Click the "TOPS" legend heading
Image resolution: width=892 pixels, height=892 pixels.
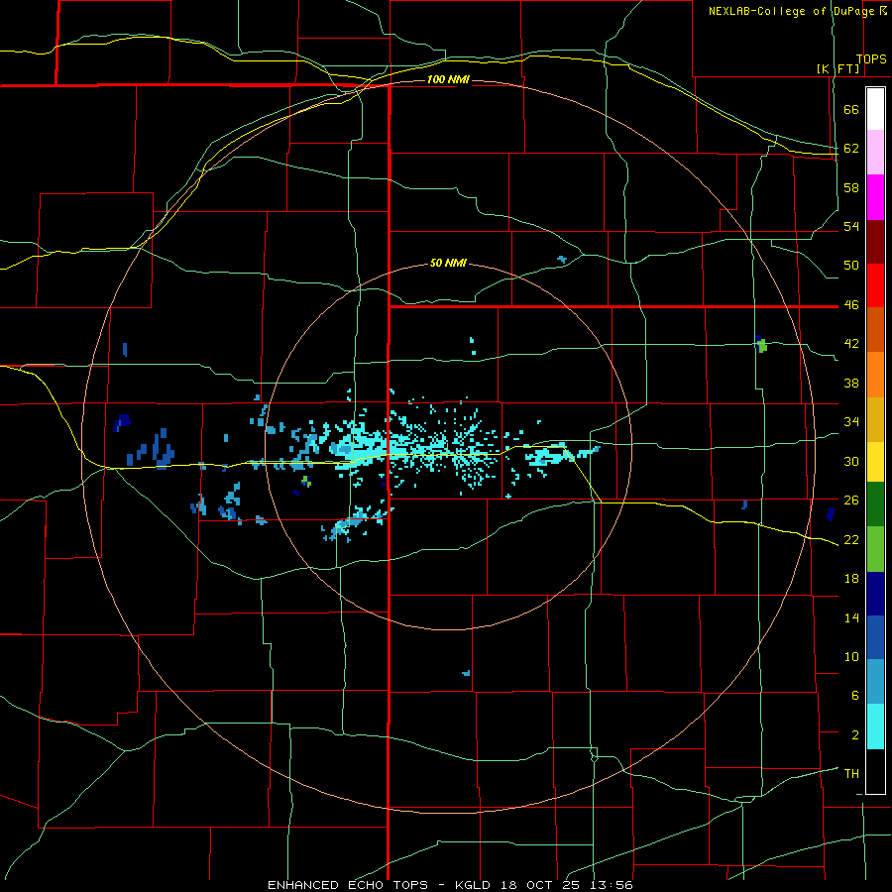[871, 59]
